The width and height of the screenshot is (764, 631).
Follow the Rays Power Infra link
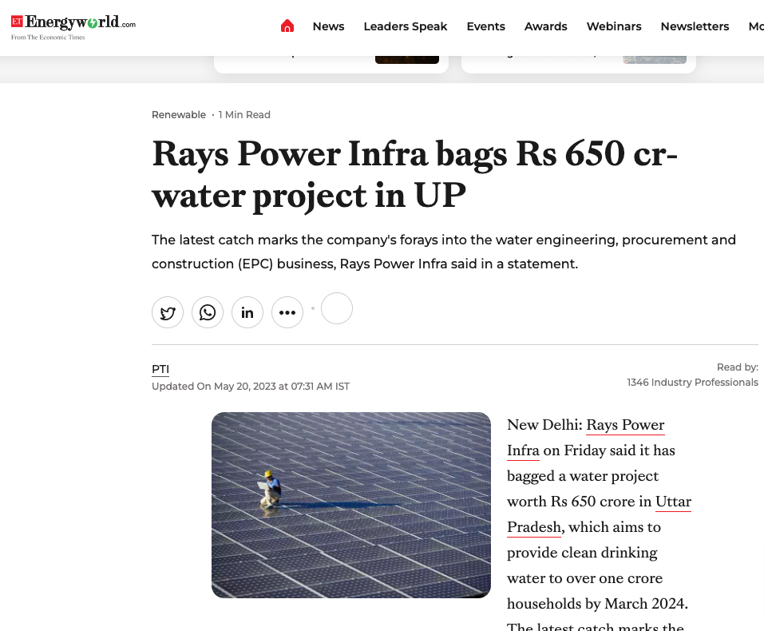(625, 425)
